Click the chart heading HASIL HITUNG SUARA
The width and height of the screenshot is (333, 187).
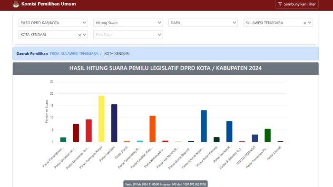click(x=166, y=68)
